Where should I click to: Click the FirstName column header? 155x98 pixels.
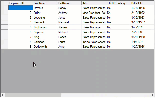[x=69, y=3]
